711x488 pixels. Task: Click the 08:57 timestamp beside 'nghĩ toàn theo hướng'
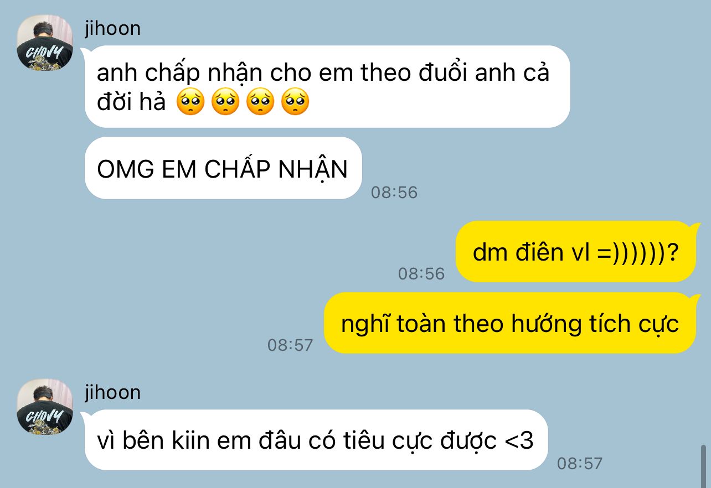[290, 345]
